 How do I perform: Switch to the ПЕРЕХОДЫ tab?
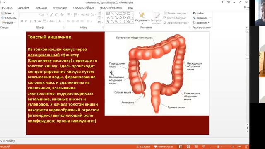click(41, 7)
